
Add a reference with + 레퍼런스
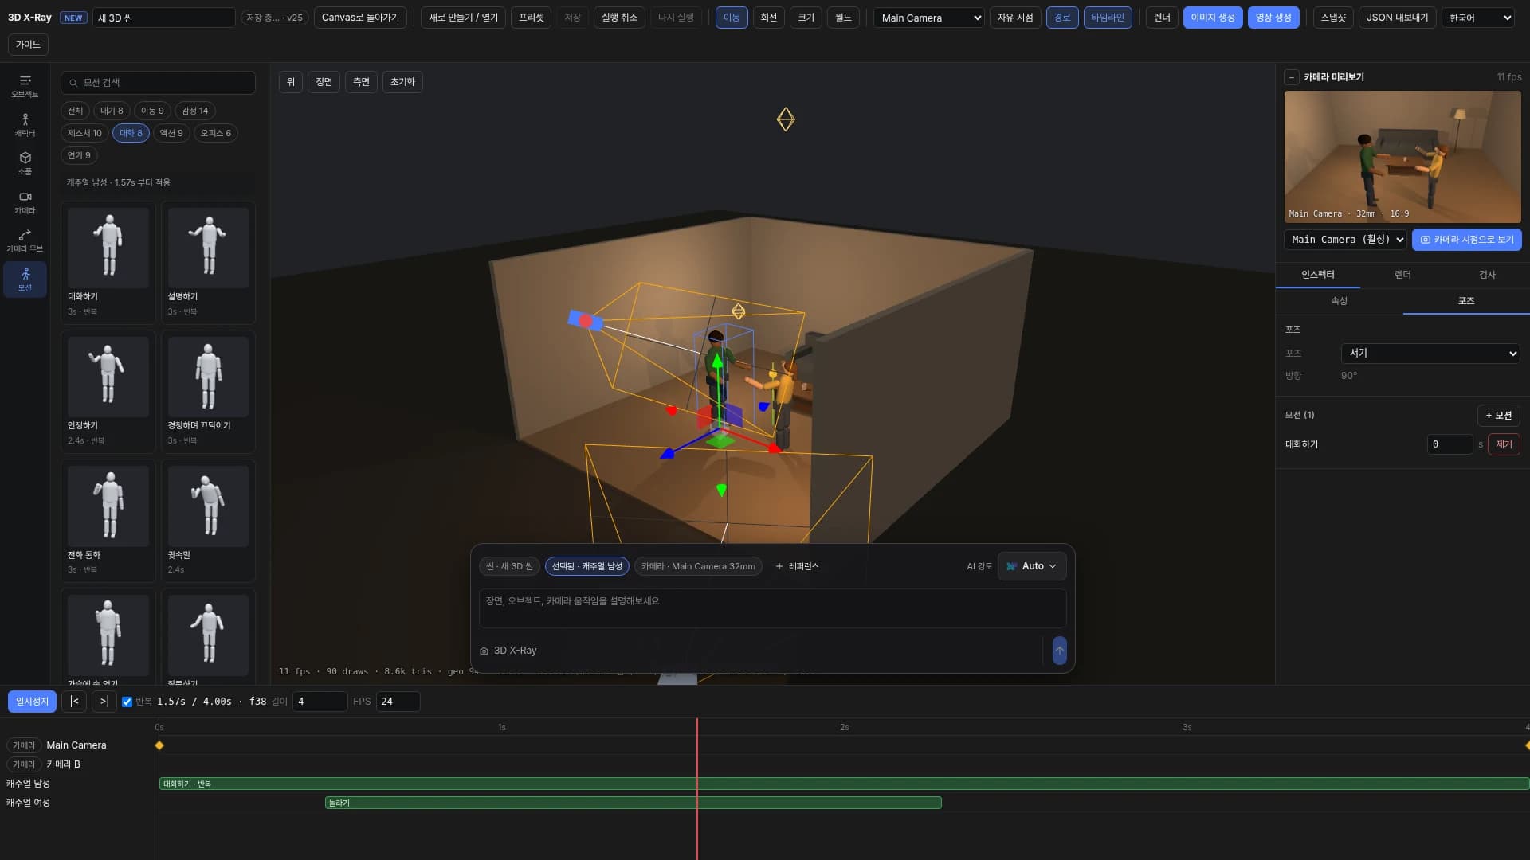click(797, 566)
